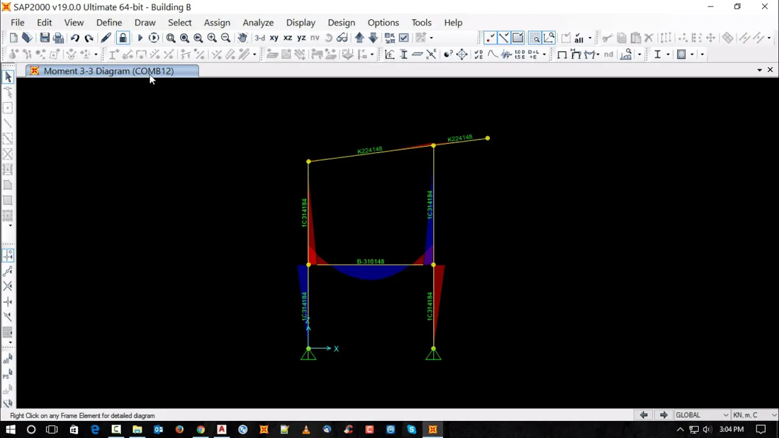Switch to the yz plane view
The width and height of the screenshot is (779, 438).
click(301, 38)
